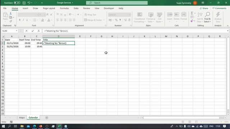The width and height of the screenshot is (230, 129).
Task: Toggle the AutoSave switch
Action: [17, 3]
